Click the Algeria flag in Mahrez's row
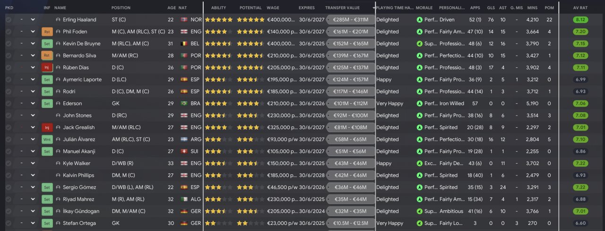Viewport: 605px width, 231px height. click(x=184, y=199)
